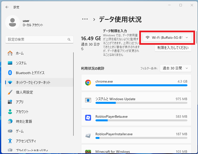Minimize the 設定 window
This screenshot has width=198, height=154.
pos(169,5)
